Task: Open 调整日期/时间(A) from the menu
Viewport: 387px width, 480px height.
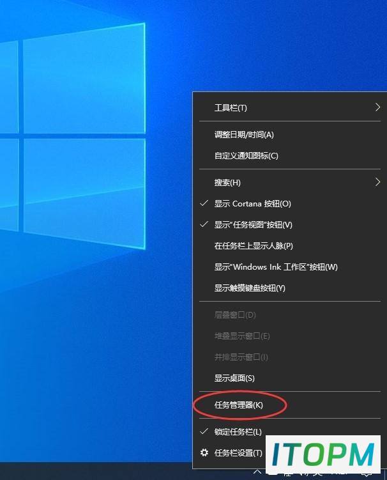Action: click(290, 134)
